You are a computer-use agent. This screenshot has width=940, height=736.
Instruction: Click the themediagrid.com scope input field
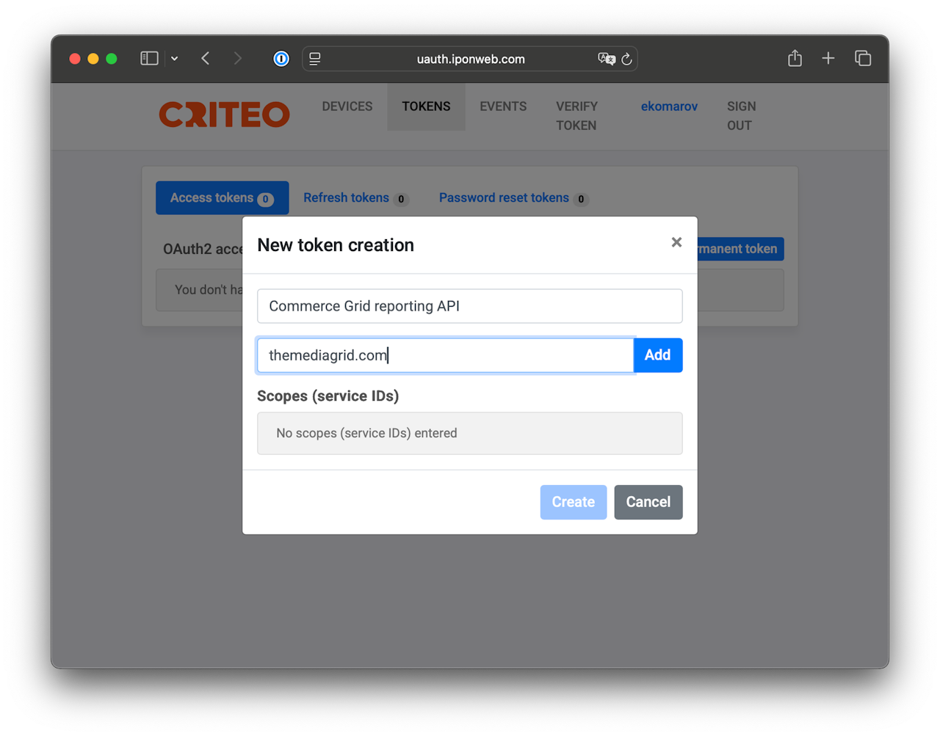[445, 355]
